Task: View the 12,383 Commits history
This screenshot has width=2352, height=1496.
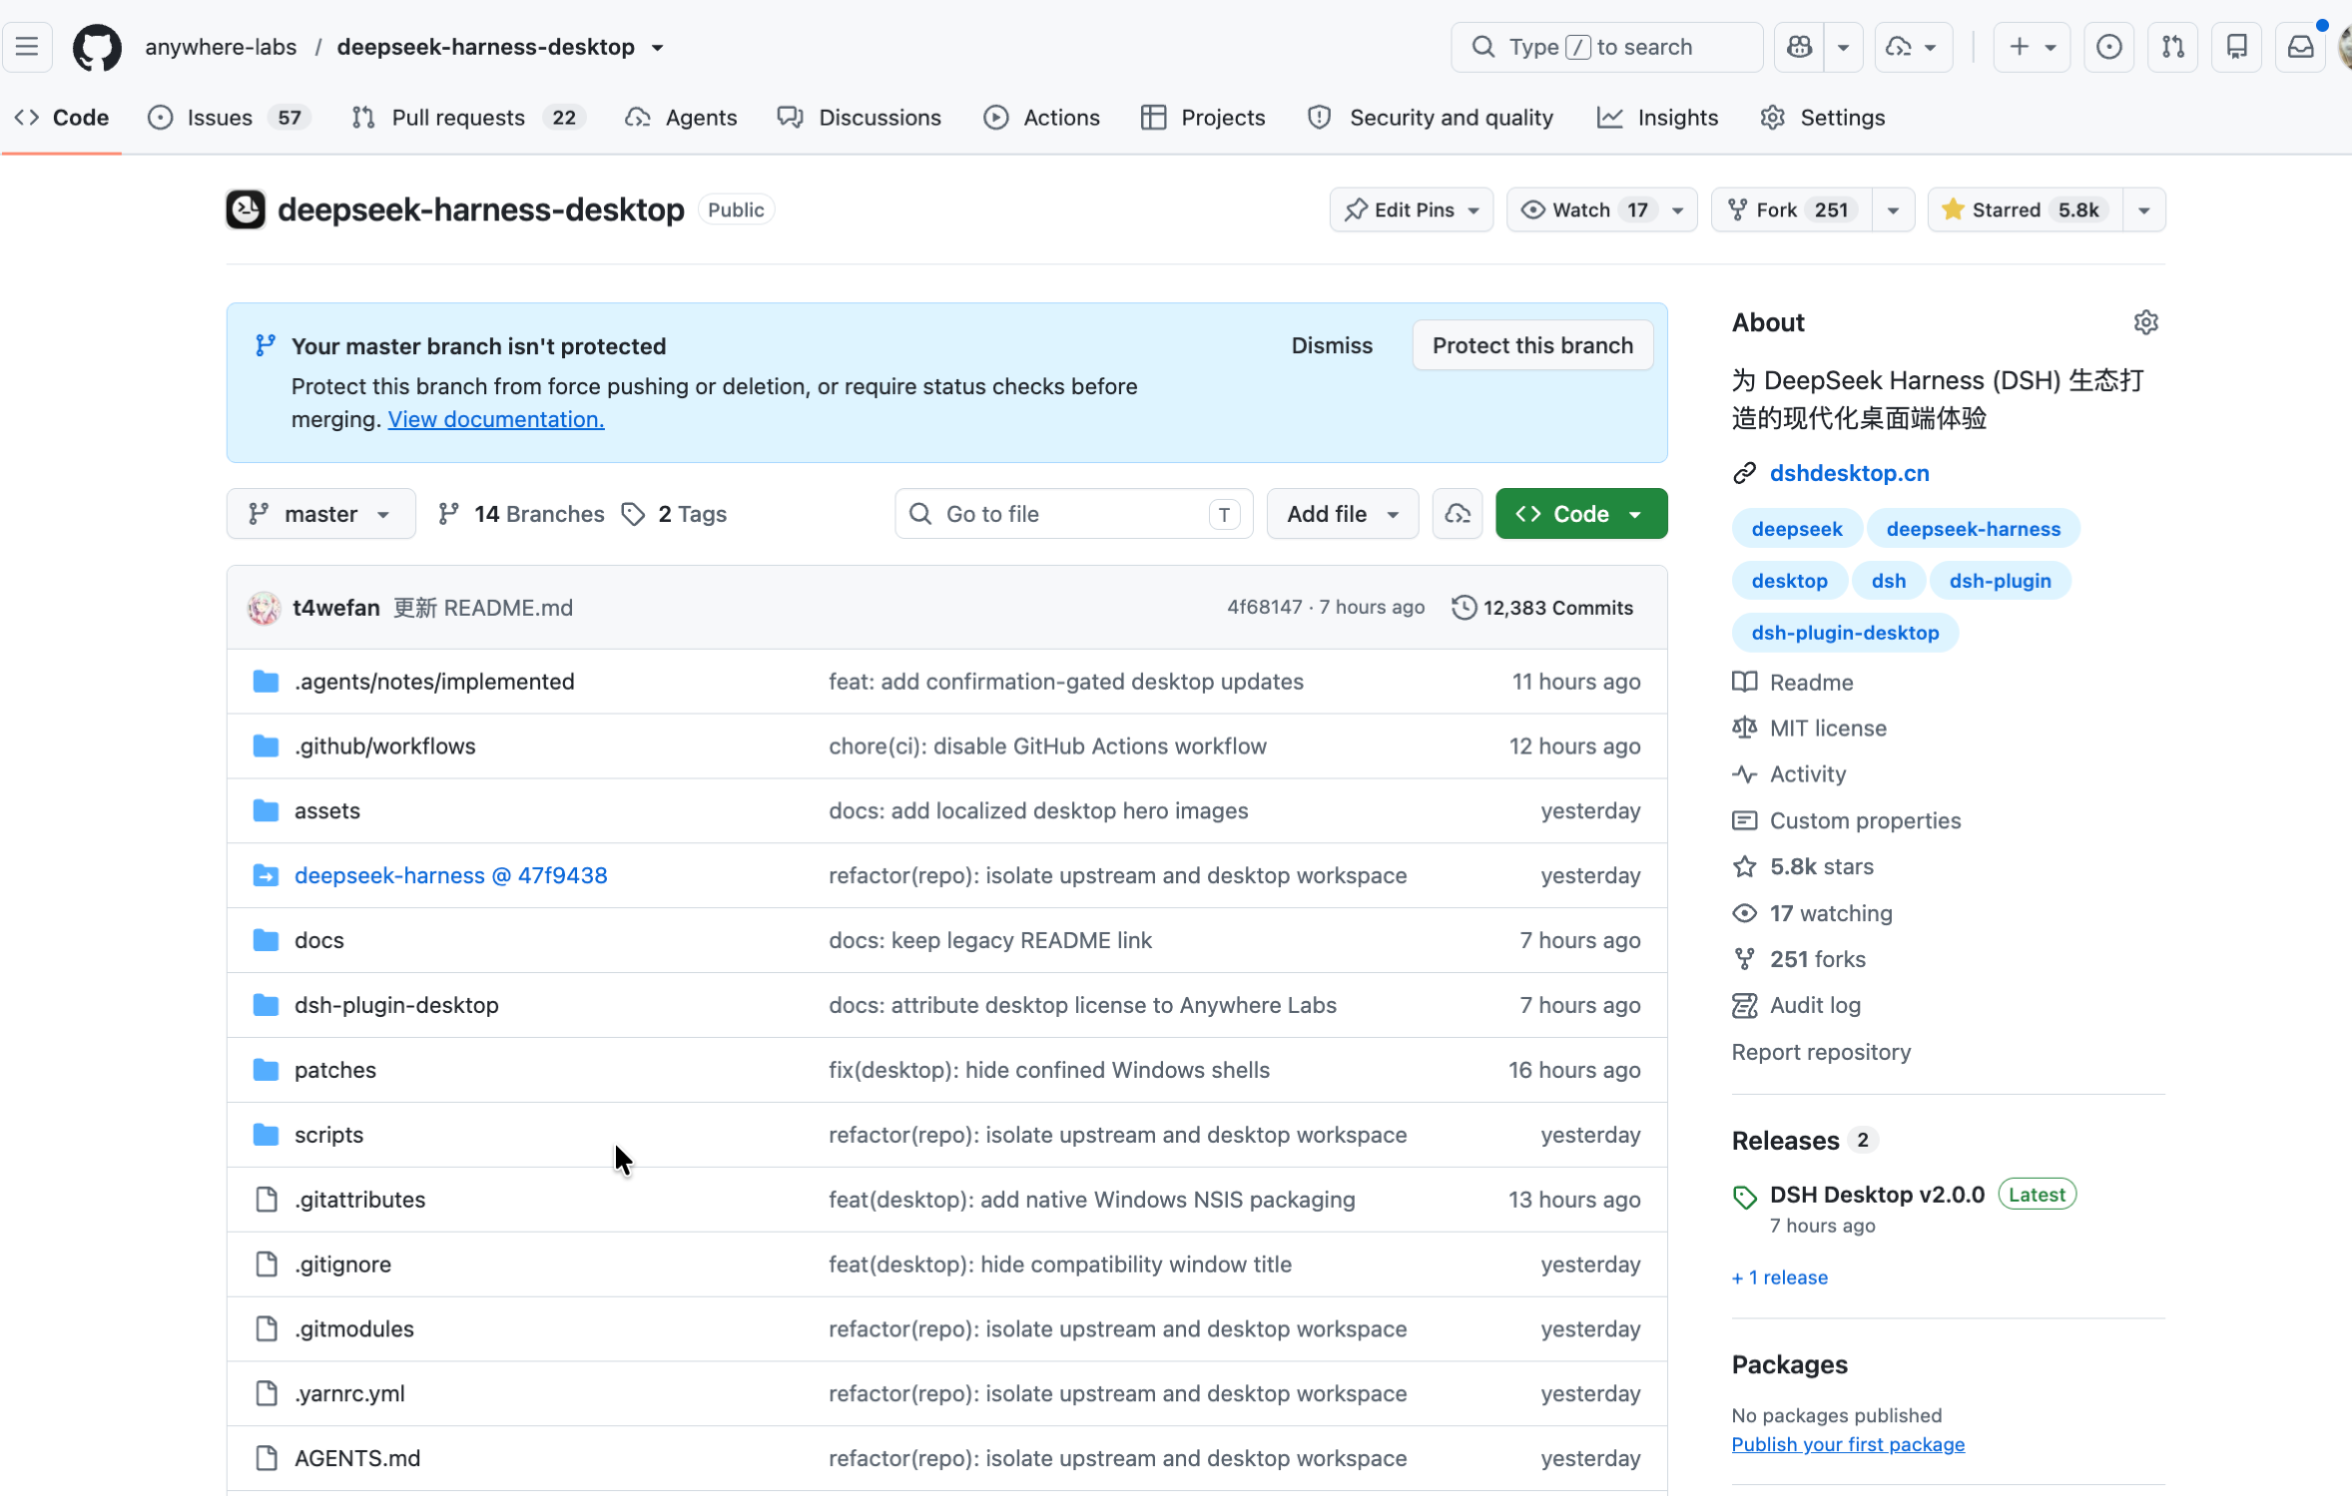Action: click(x=1543, y=608)
